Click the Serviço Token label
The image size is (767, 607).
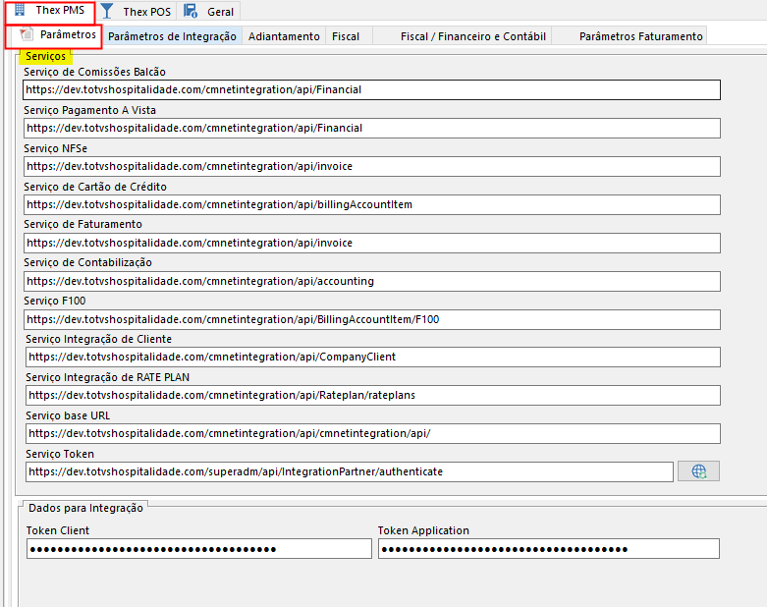[60, 454]
